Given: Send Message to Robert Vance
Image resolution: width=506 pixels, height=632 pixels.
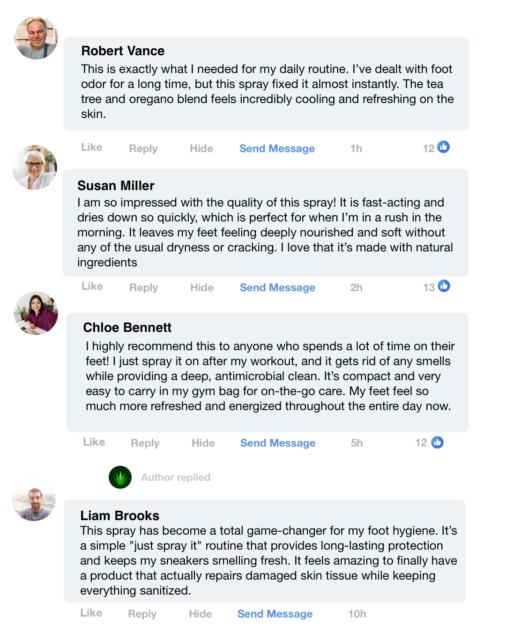Looking at the screenshot, I should click(277, 148).
